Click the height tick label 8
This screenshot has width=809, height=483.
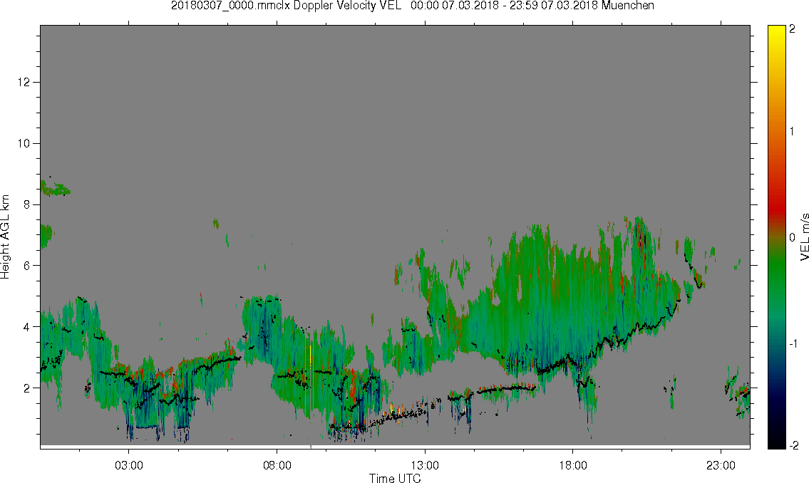[x=26, y=204]
